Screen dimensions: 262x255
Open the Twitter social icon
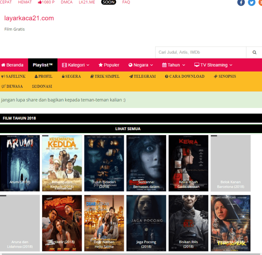(x=251, y=3)
